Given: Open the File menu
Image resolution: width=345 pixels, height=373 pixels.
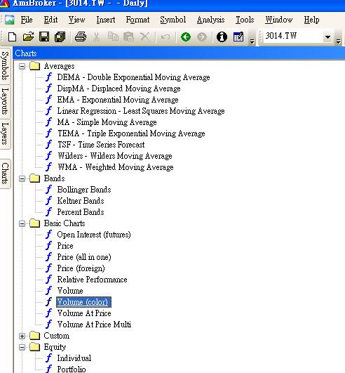Looking at the screenshot, I should click(27, 20).
